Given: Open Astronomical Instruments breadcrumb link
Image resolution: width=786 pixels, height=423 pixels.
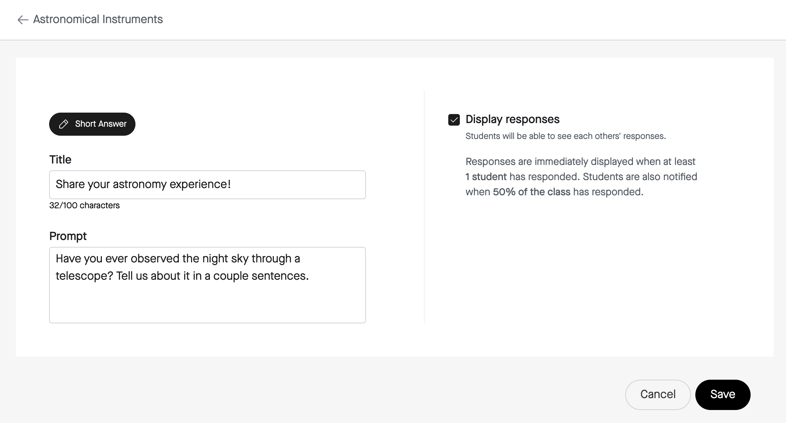Looking at the screenshot, I should click(98, 19).
